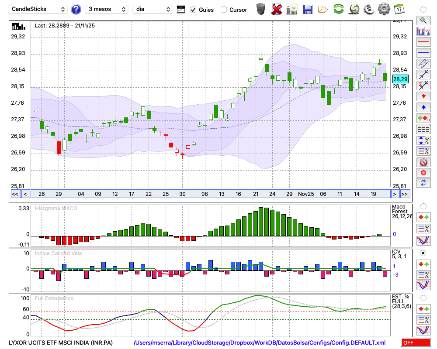Click the red prohibition sign tool
Viewport: 437px width, 349px height.
423,162
